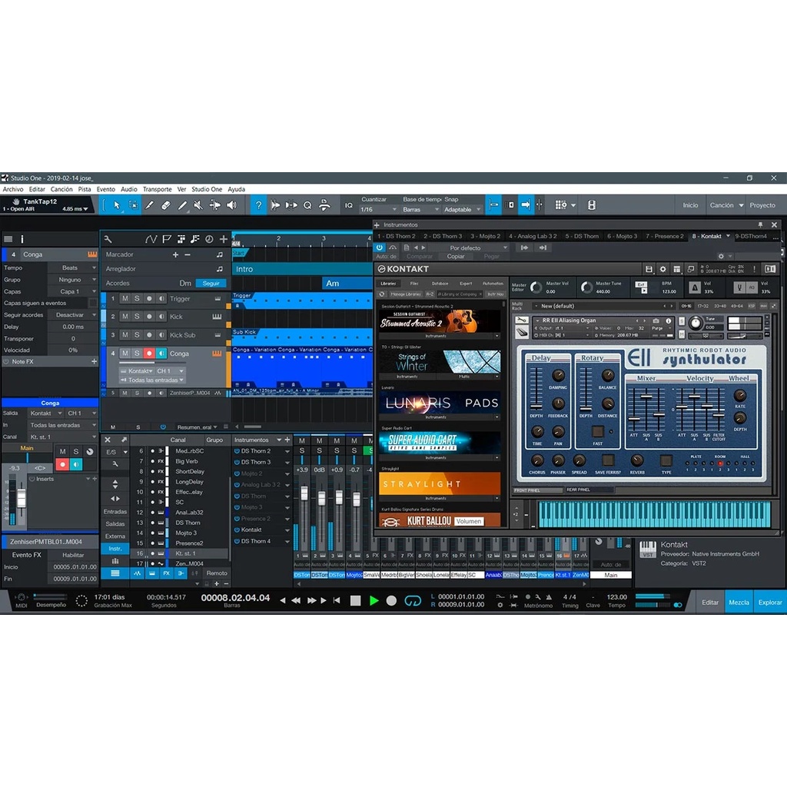Click the transport record button
Viewport: 787px width, 787px height.
(x=391, y=600)
